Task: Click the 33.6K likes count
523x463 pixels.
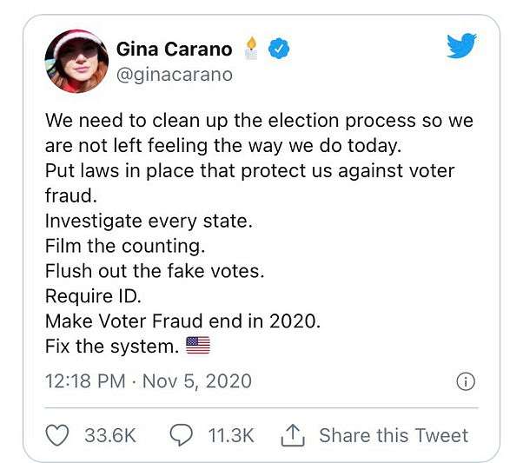Action: coord(110,435)
